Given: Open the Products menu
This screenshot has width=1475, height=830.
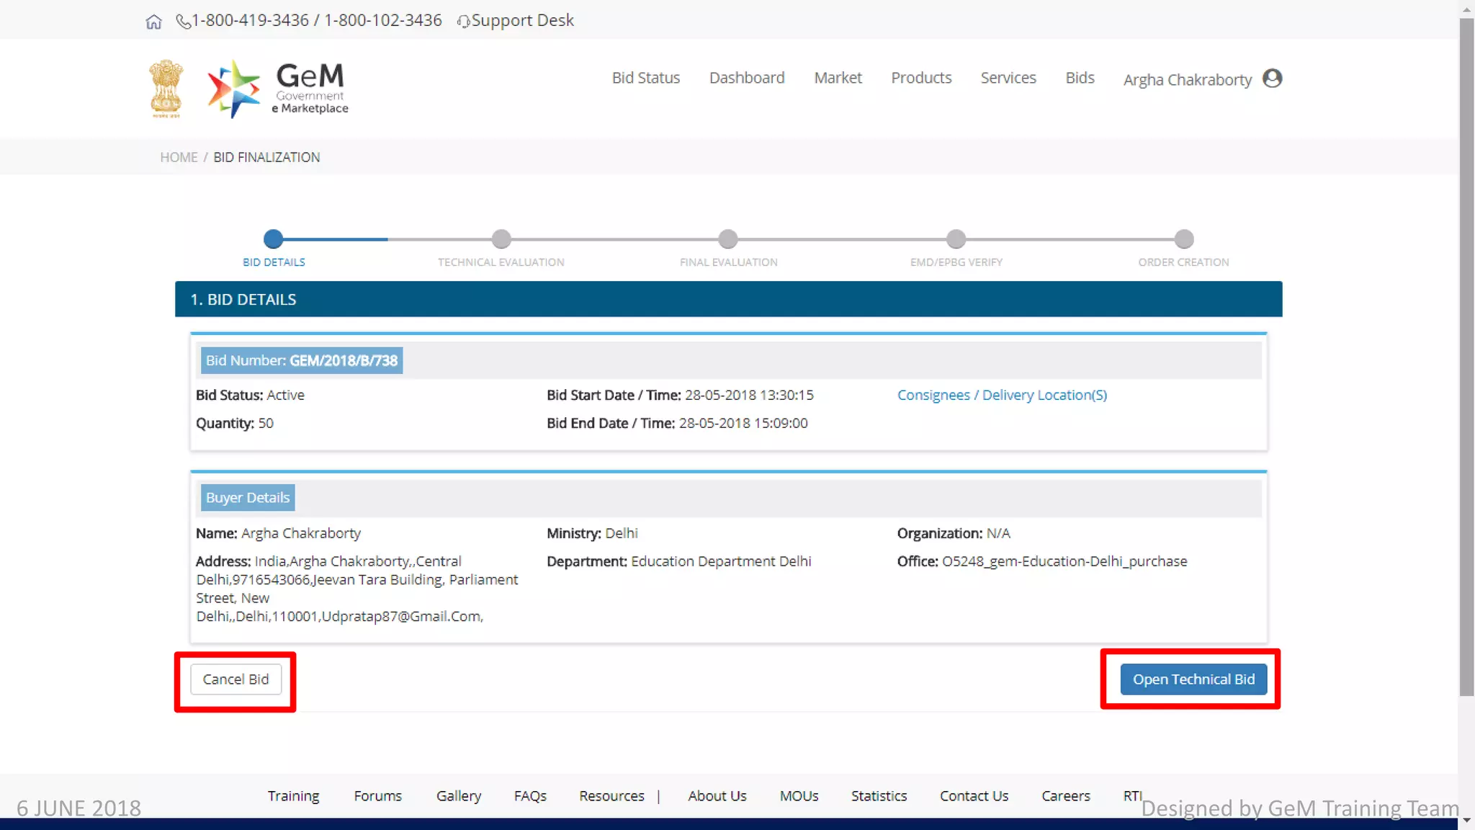Looking at the screenshot, I should [920, 78].
